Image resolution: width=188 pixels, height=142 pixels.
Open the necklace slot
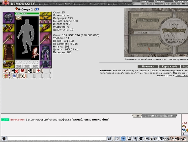pyautogui.click(x=45, y=17)
